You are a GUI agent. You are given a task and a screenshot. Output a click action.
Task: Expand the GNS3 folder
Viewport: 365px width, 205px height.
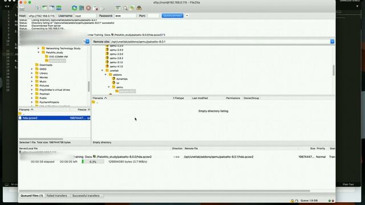coord(32,69)
